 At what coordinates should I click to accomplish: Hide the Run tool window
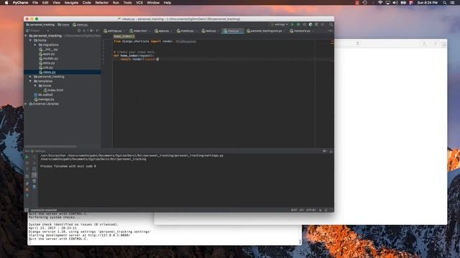point(331,151)
